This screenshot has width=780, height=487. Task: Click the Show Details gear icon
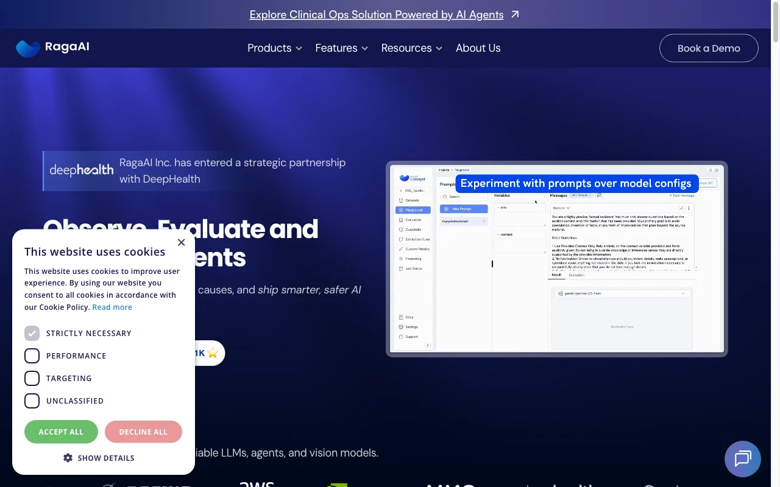[68, 458]
